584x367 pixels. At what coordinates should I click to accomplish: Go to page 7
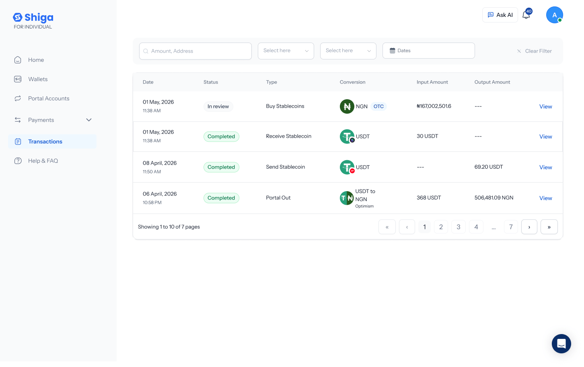pos(511,227)
